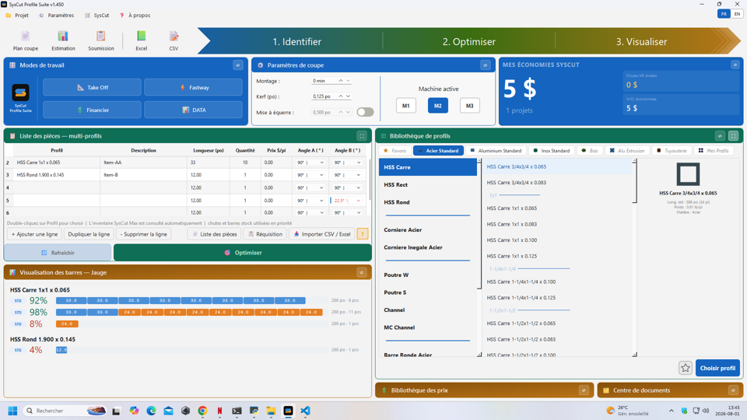The image size is (747, 420).
Task: Open the Paramètres menu
Action: tap(56, 16)
